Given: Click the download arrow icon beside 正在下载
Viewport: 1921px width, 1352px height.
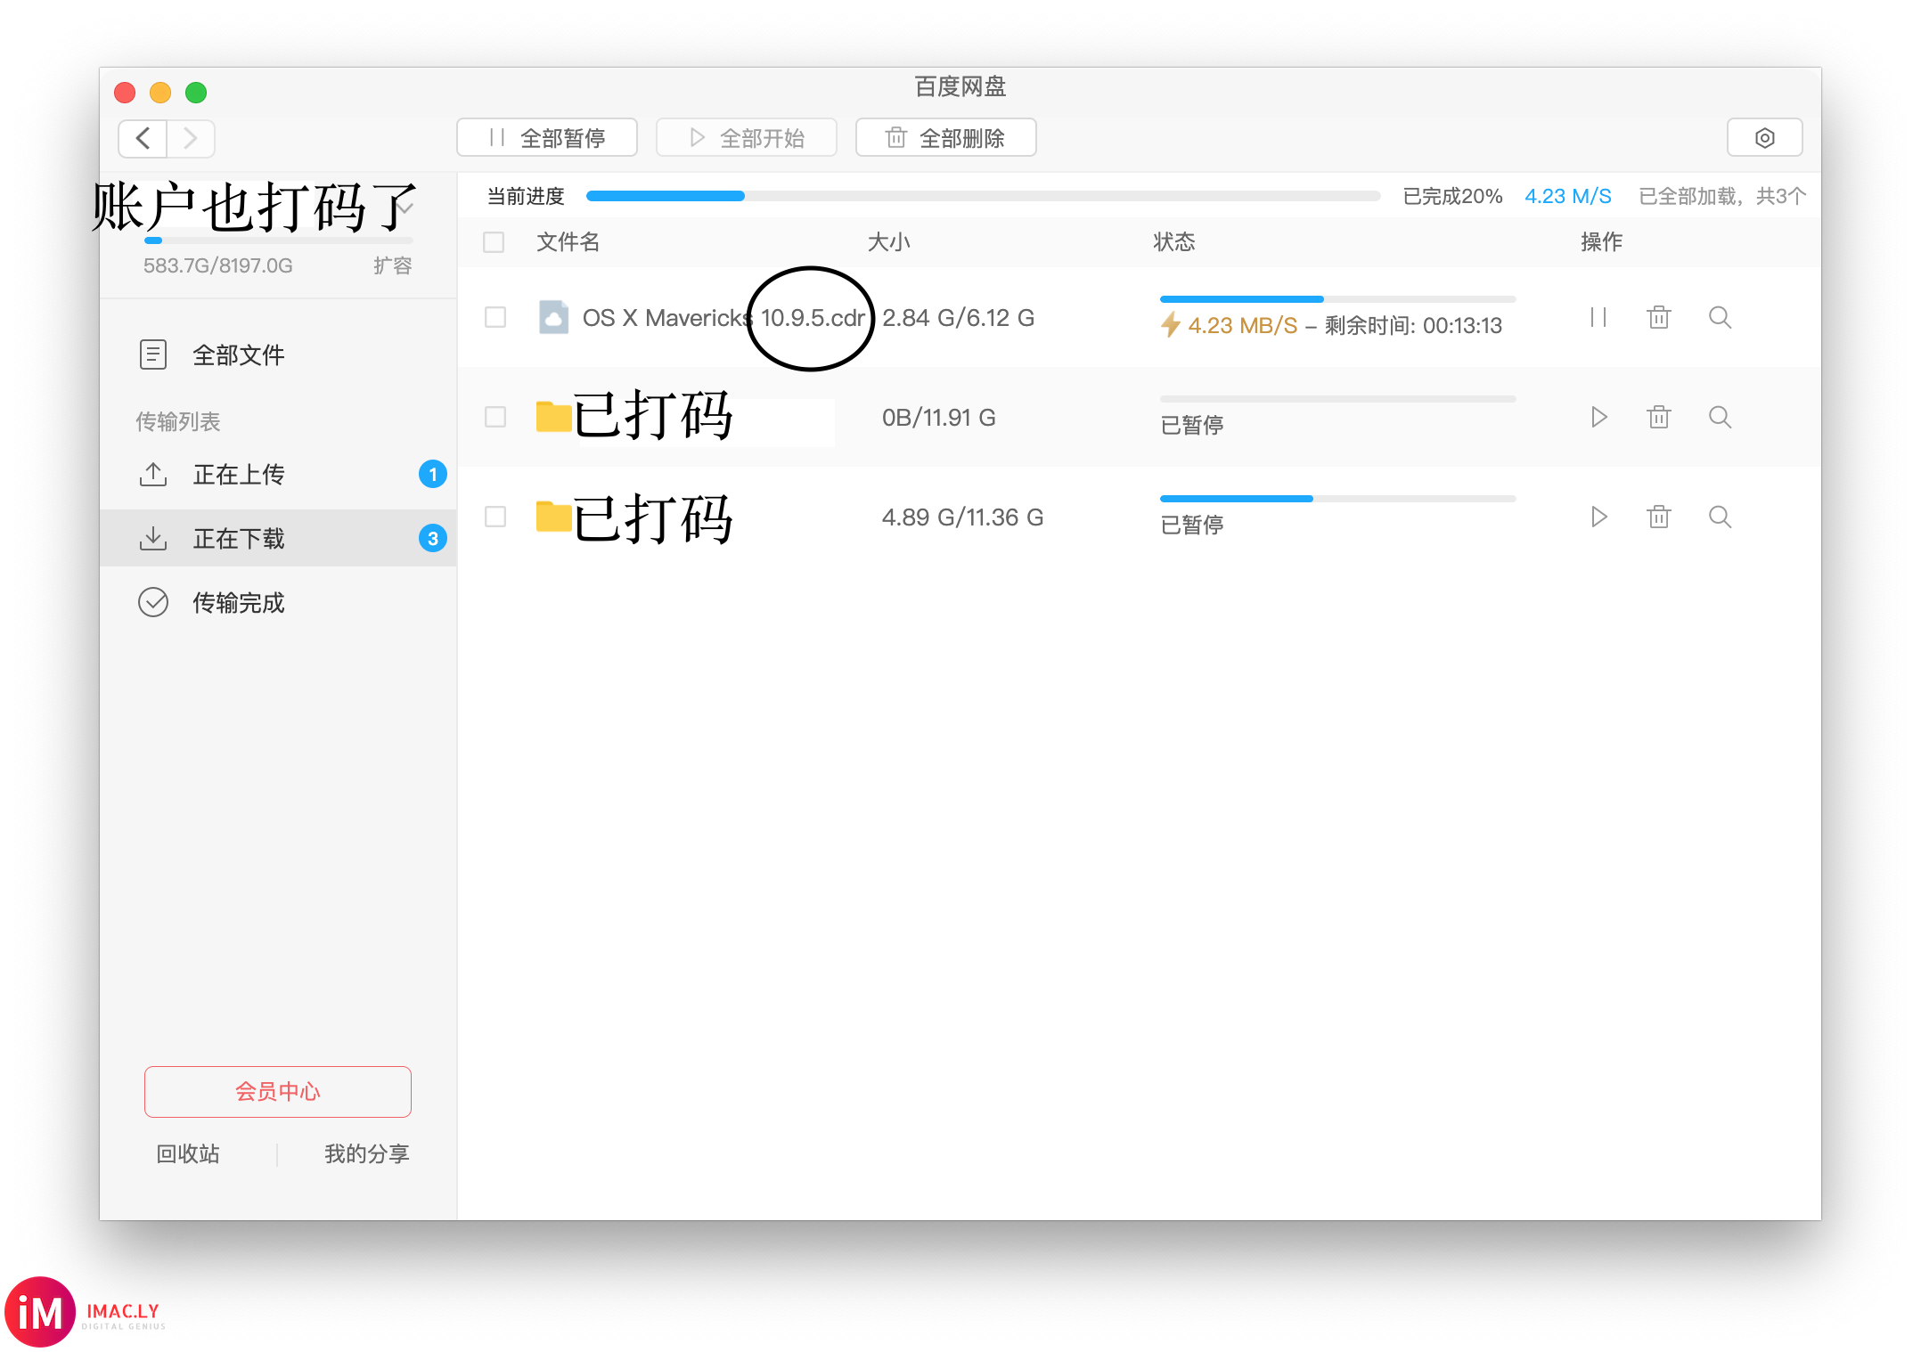Looking at the screenshot, I should coord(153,538).
